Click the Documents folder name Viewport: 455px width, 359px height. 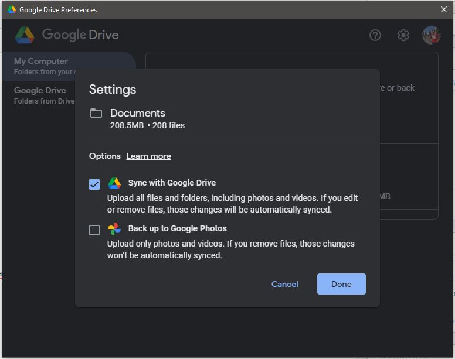click(138, 113)
